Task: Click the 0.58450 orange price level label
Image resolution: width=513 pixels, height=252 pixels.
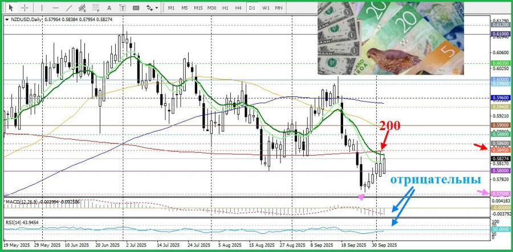Action: pyautogui.click(x=499, y=149)
